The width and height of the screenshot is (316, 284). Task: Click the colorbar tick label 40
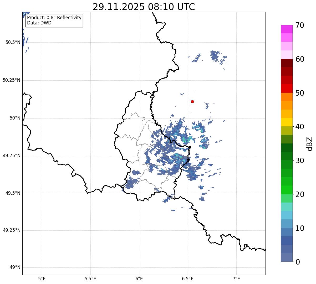click(x=300, y=127)
